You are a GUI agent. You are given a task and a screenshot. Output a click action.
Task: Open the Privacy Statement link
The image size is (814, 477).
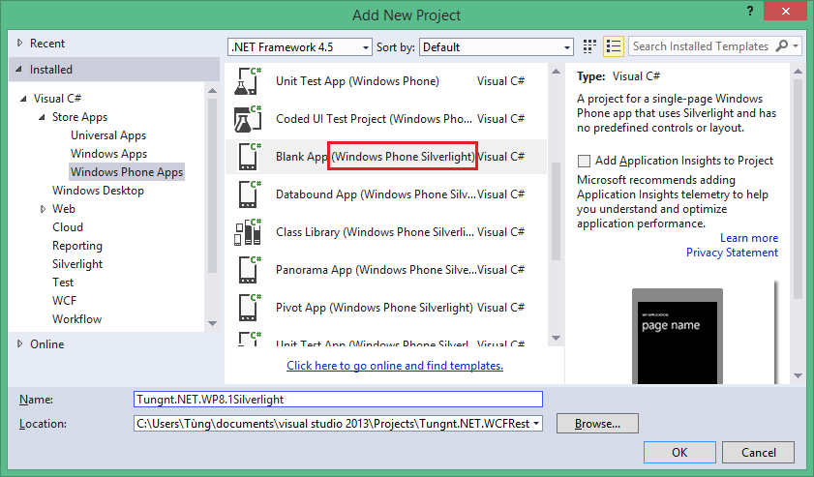(732, 253)
